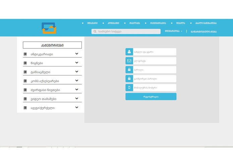The image size is (233, 165).
Task: Click the user icon of name field
Action: click(129, 52)
